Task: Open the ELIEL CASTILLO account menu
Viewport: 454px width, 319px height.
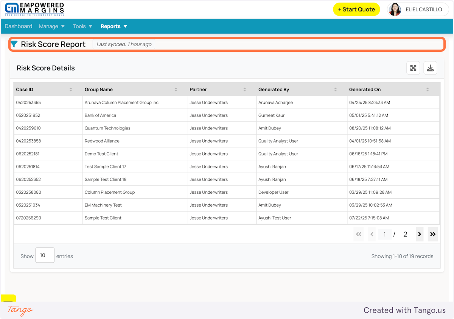Action: point(418,9)
